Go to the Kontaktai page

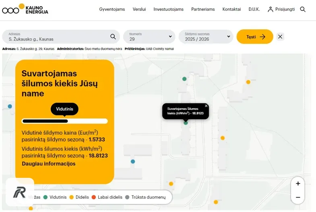(231, 9)
